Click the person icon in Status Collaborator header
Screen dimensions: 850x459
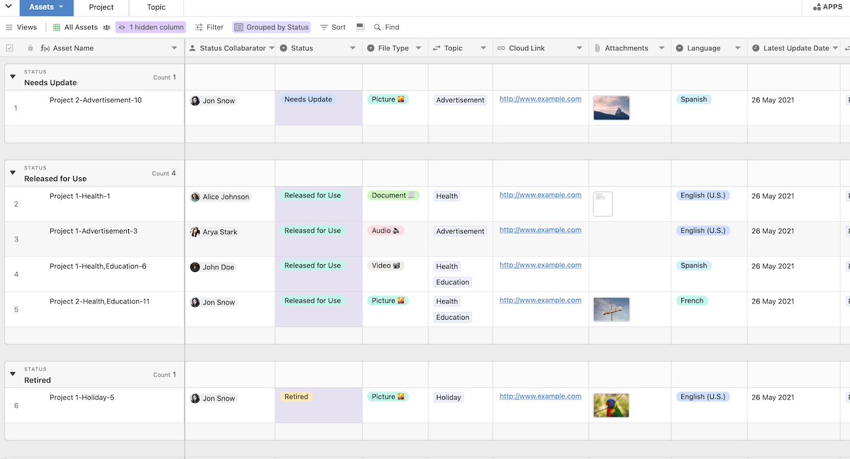coord(192,48)
